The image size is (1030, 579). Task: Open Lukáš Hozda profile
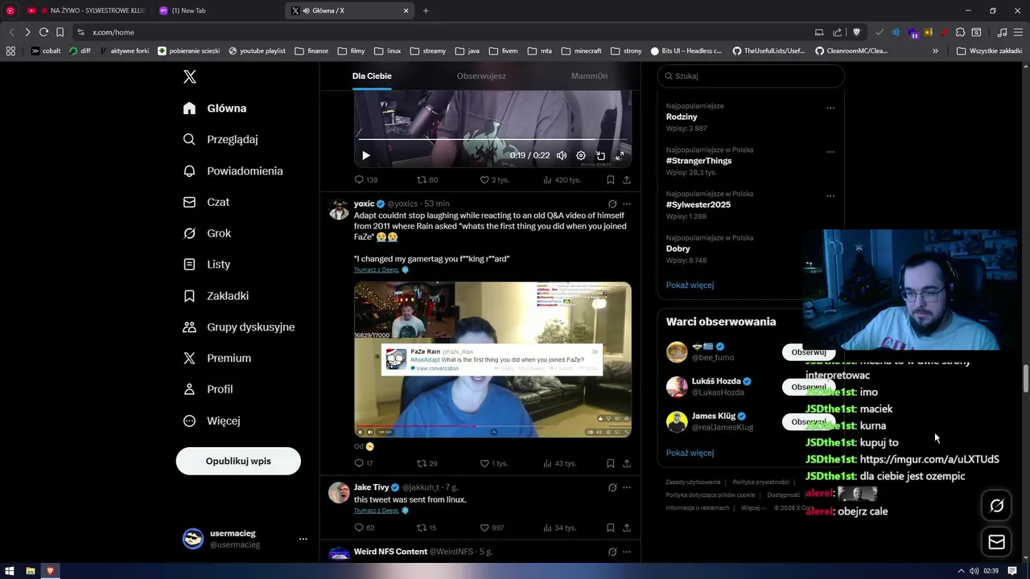(716, 381)
